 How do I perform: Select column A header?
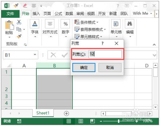(24, 66)
